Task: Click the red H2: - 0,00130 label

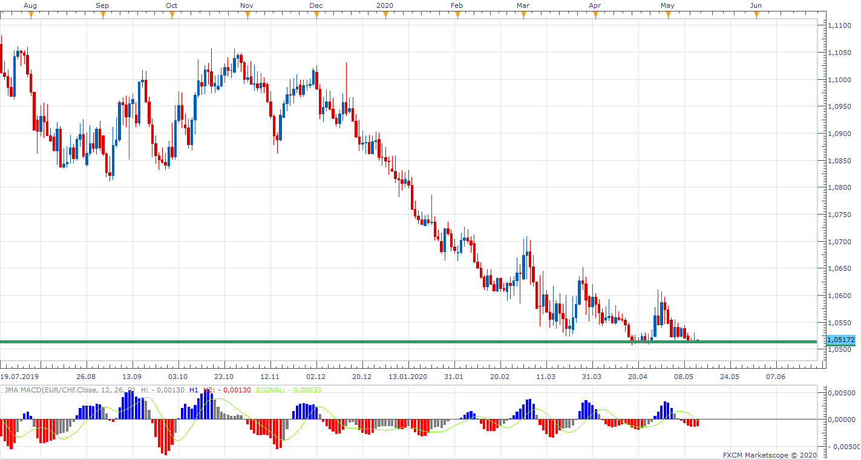Action: (227, 390)
